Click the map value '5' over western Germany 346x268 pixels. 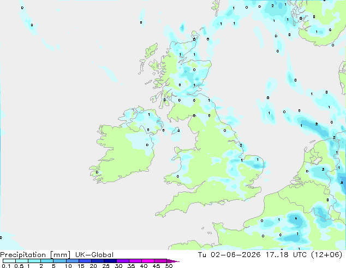point(342,183)
